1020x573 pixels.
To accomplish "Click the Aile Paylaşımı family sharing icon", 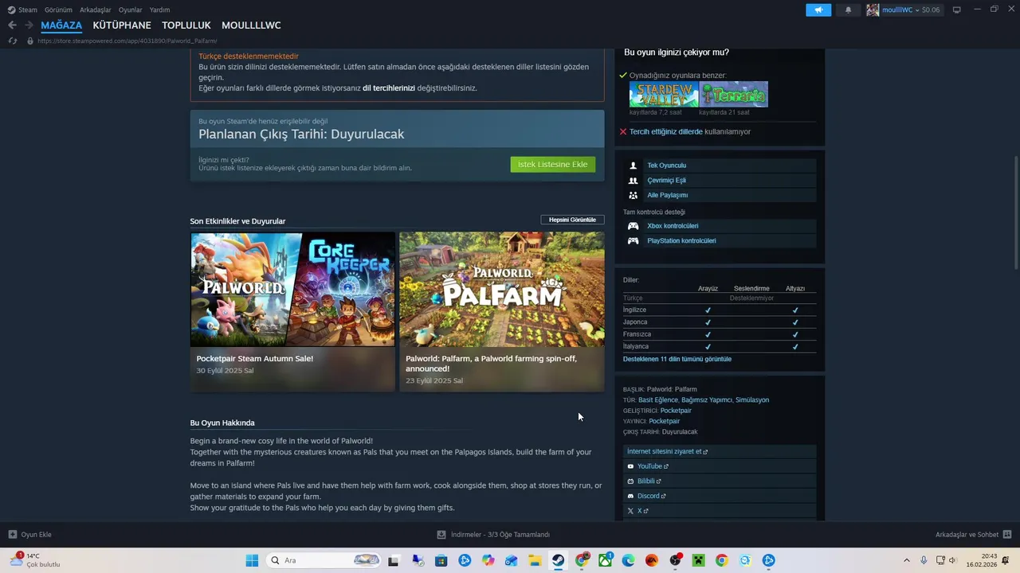I will 633,195.
